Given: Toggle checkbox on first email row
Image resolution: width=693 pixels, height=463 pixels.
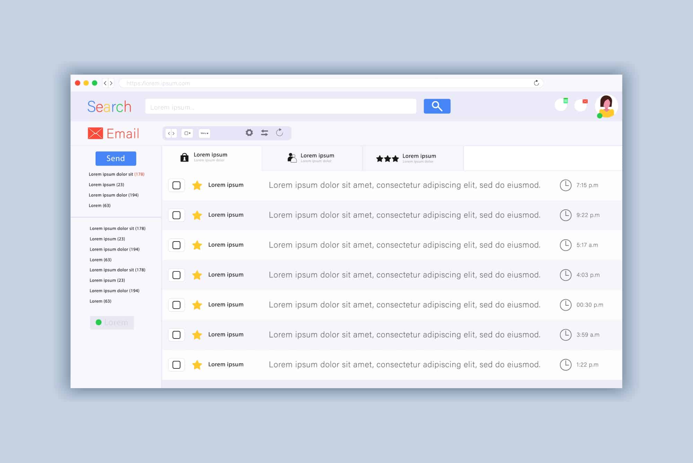Looking at the screenshot, I should pyautogui.click(x=177, y=184).
